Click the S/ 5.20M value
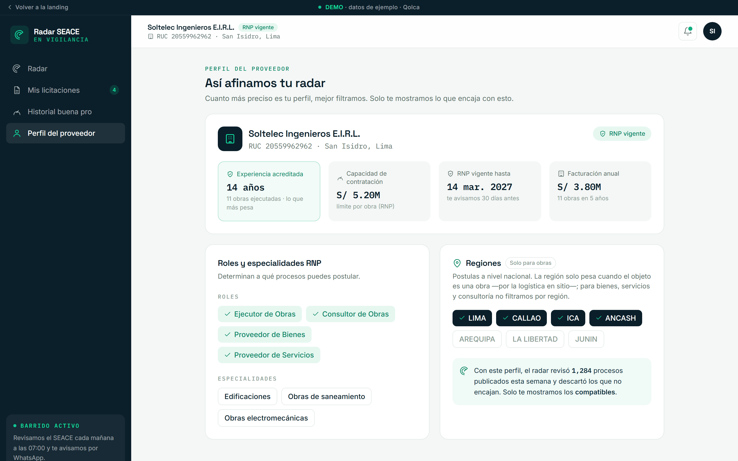Image resolution: width=738 pixels, height=461 pixels. pos(358,195)
